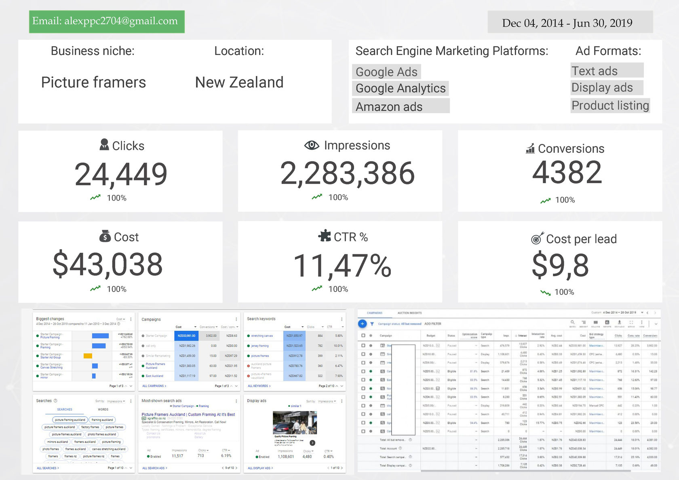Open the Columns icon in campaigns toolbar

tap(595, 323)
